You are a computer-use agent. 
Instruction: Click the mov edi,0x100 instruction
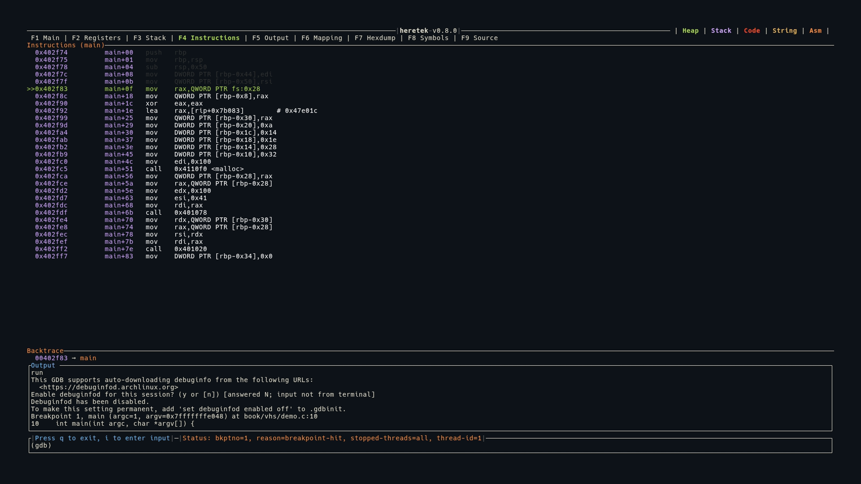point(178,162)
